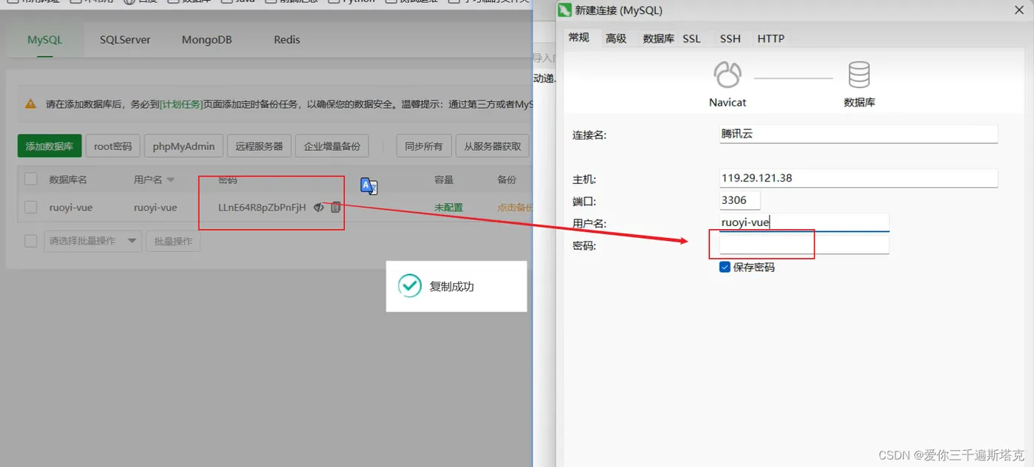Click the root密码 button
The image size is (1034, 467).
[113, 146]
